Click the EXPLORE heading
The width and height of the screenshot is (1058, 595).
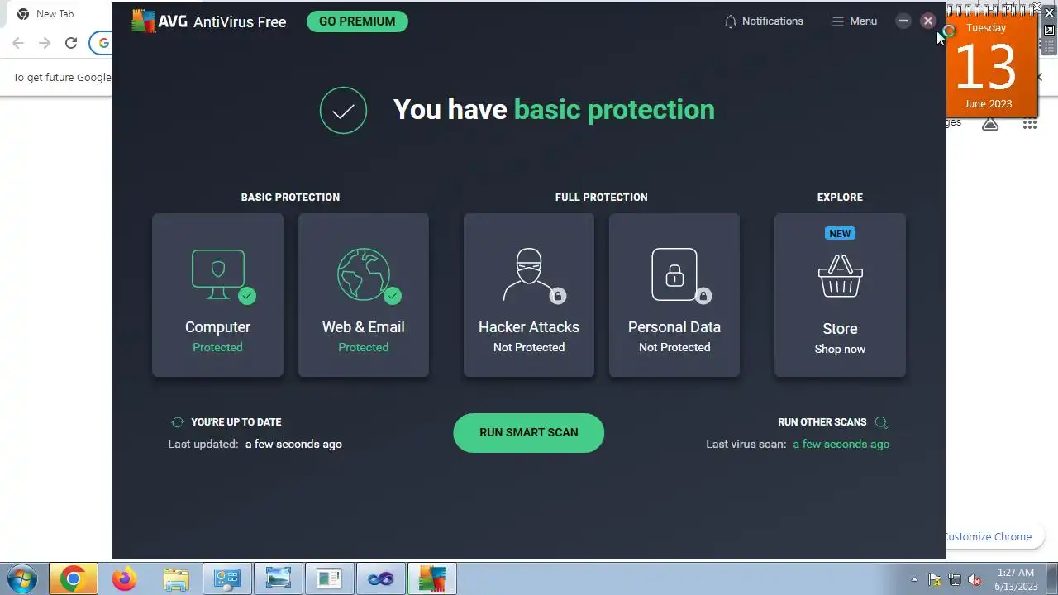840,198
